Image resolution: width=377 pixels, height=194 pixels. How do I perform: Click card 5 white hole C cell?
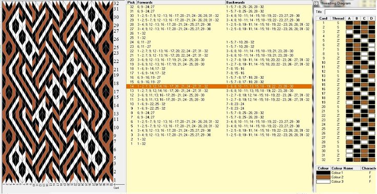coord(364,40)
